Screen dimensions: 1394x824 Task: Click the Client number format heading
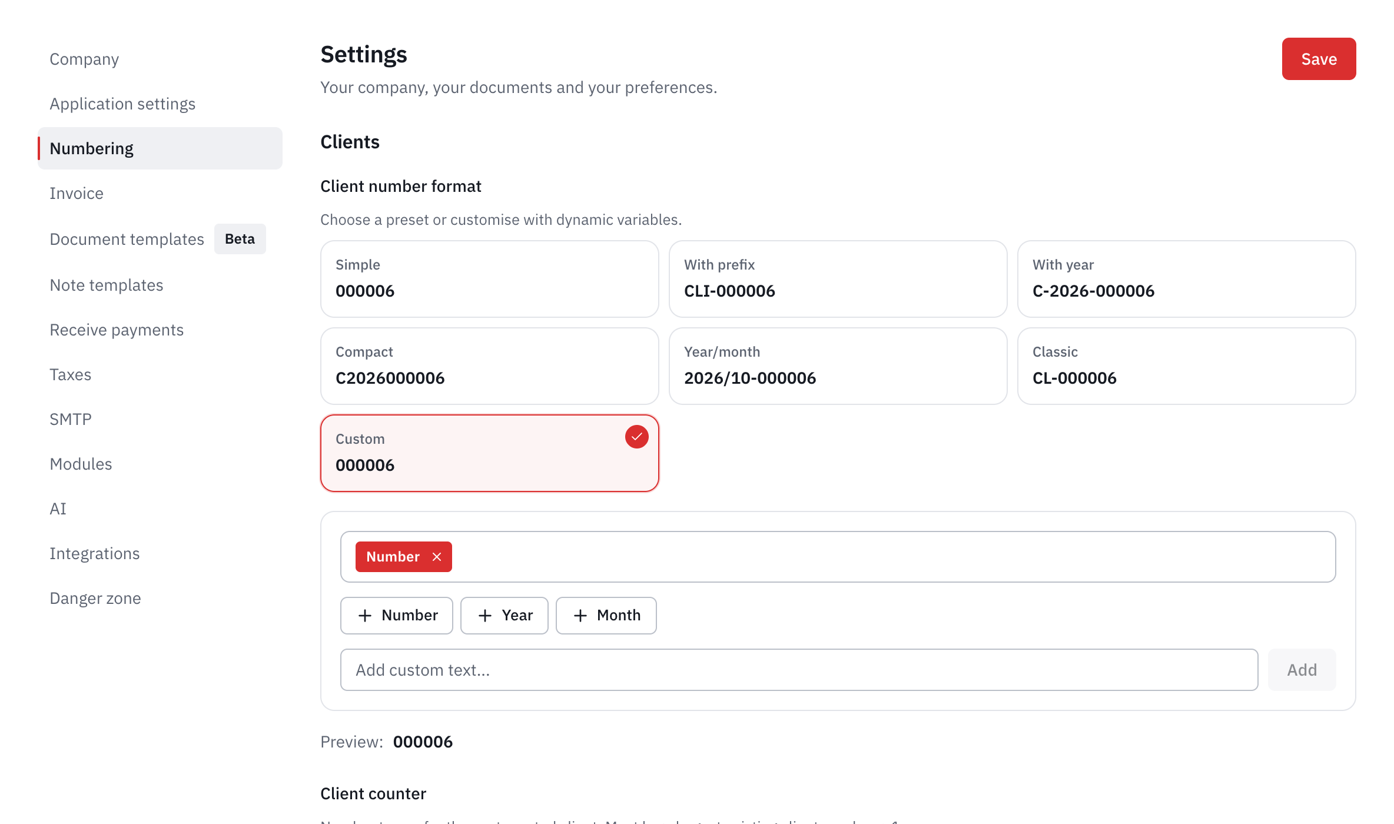[x=401, y=186]
